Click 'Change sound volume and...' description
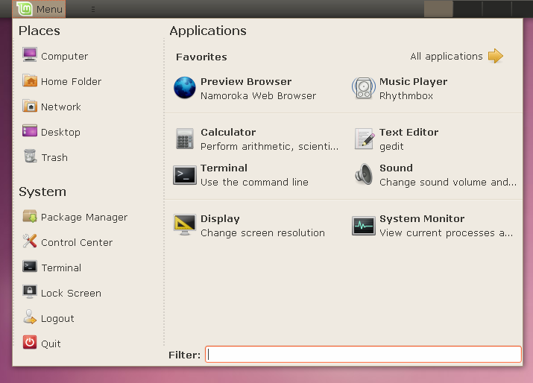This screenshot has height=383, width=533. [448, 182]
